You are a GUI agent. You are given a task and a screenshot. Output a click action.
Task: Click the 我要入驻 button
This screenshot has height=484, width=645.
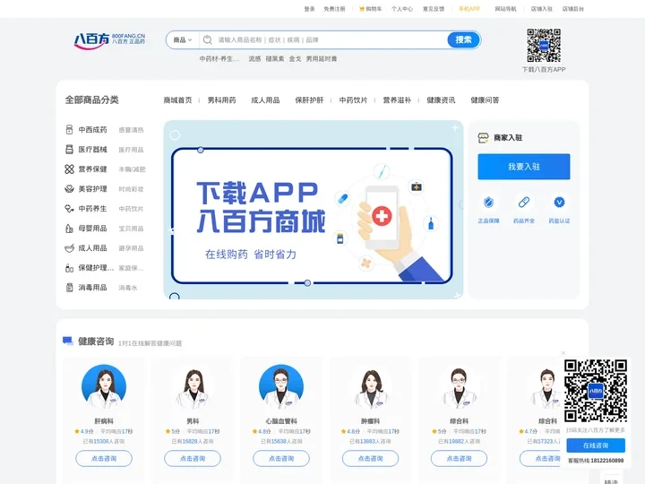coord(524,167)
